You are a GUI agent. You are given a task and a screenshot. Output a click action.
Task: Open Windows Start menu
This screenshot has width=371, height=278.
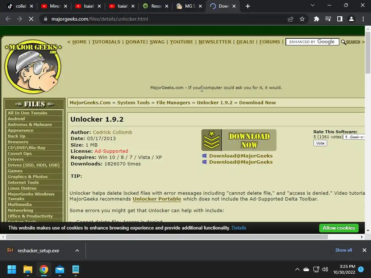(x=12, y=269)
